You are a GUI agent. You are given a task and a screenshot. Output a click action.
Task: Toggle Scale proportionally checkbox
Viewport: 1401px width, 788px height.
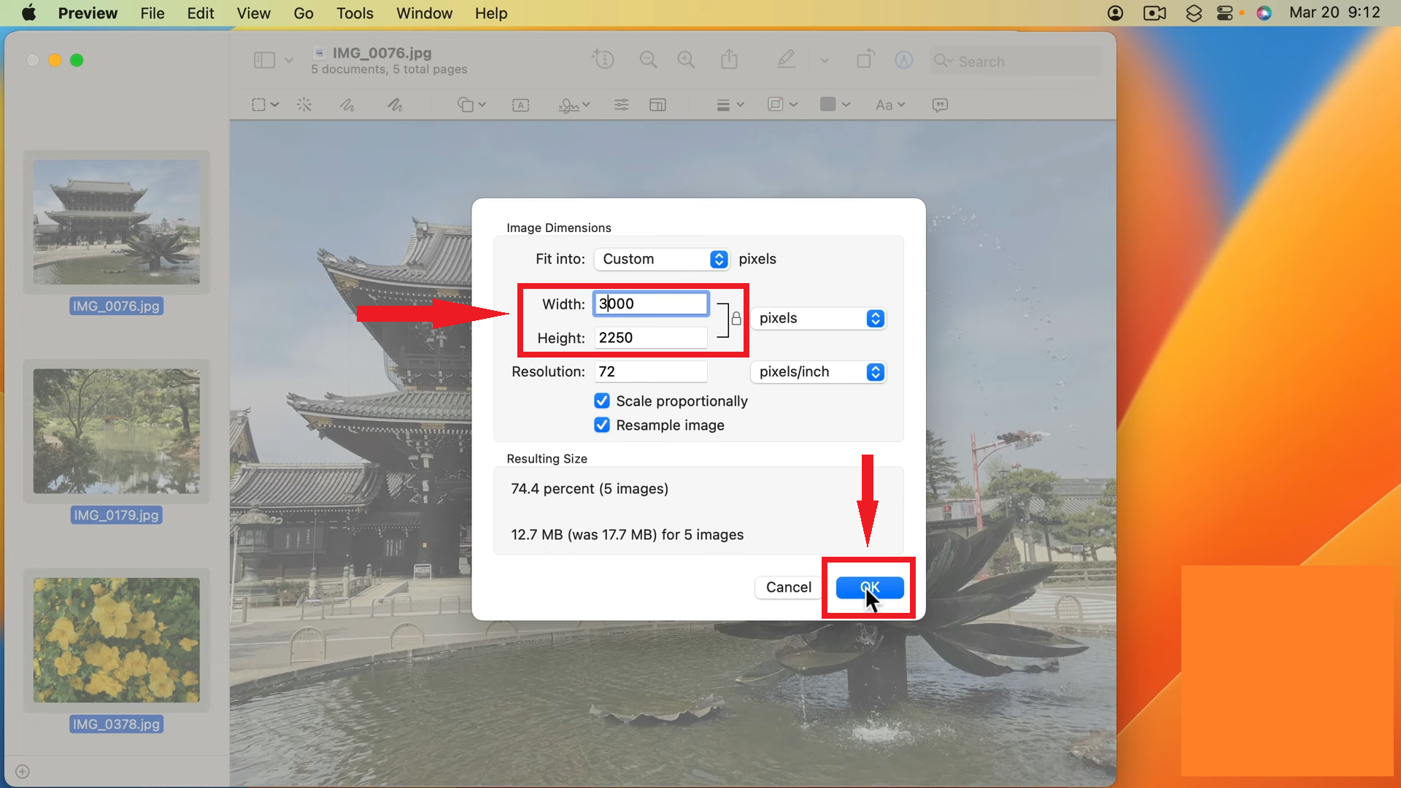coord(602,401)
